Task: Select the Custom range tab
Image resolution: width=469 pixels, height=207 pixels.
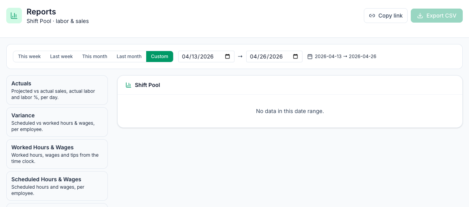Action: pyautogui.click(x=159, y=57)
